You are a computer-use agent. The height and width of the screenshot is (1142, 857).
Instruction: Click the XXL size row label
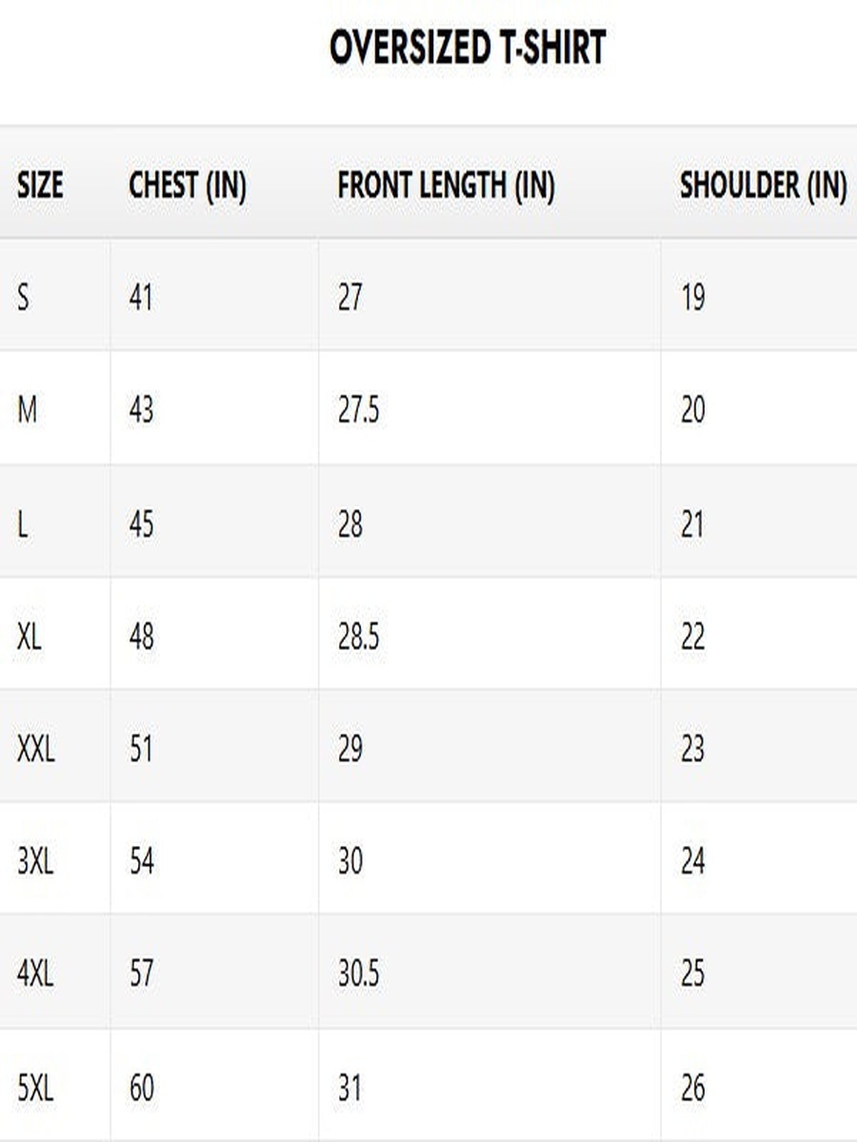coord(35,749)
